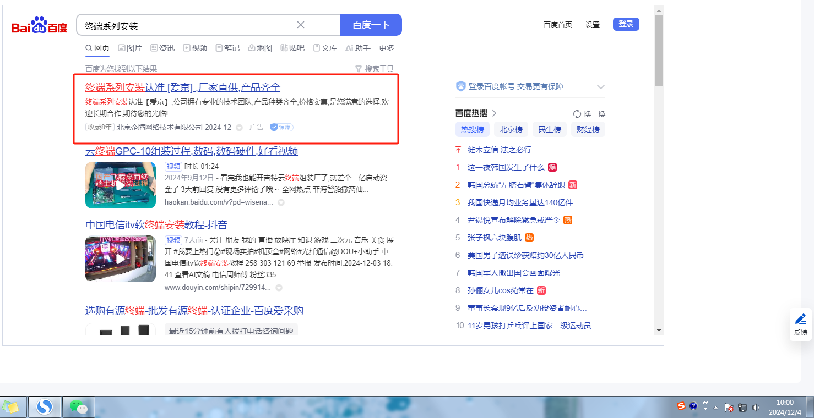This screenshot has height=418, width=814.
Task: Open the 更多 search category menu
Action: [x=387, y=48]
